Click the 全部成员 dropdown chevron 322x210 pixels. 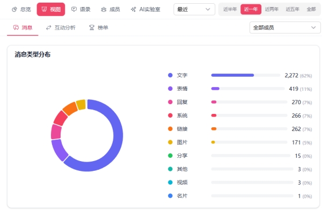click(x=313, y=27)
